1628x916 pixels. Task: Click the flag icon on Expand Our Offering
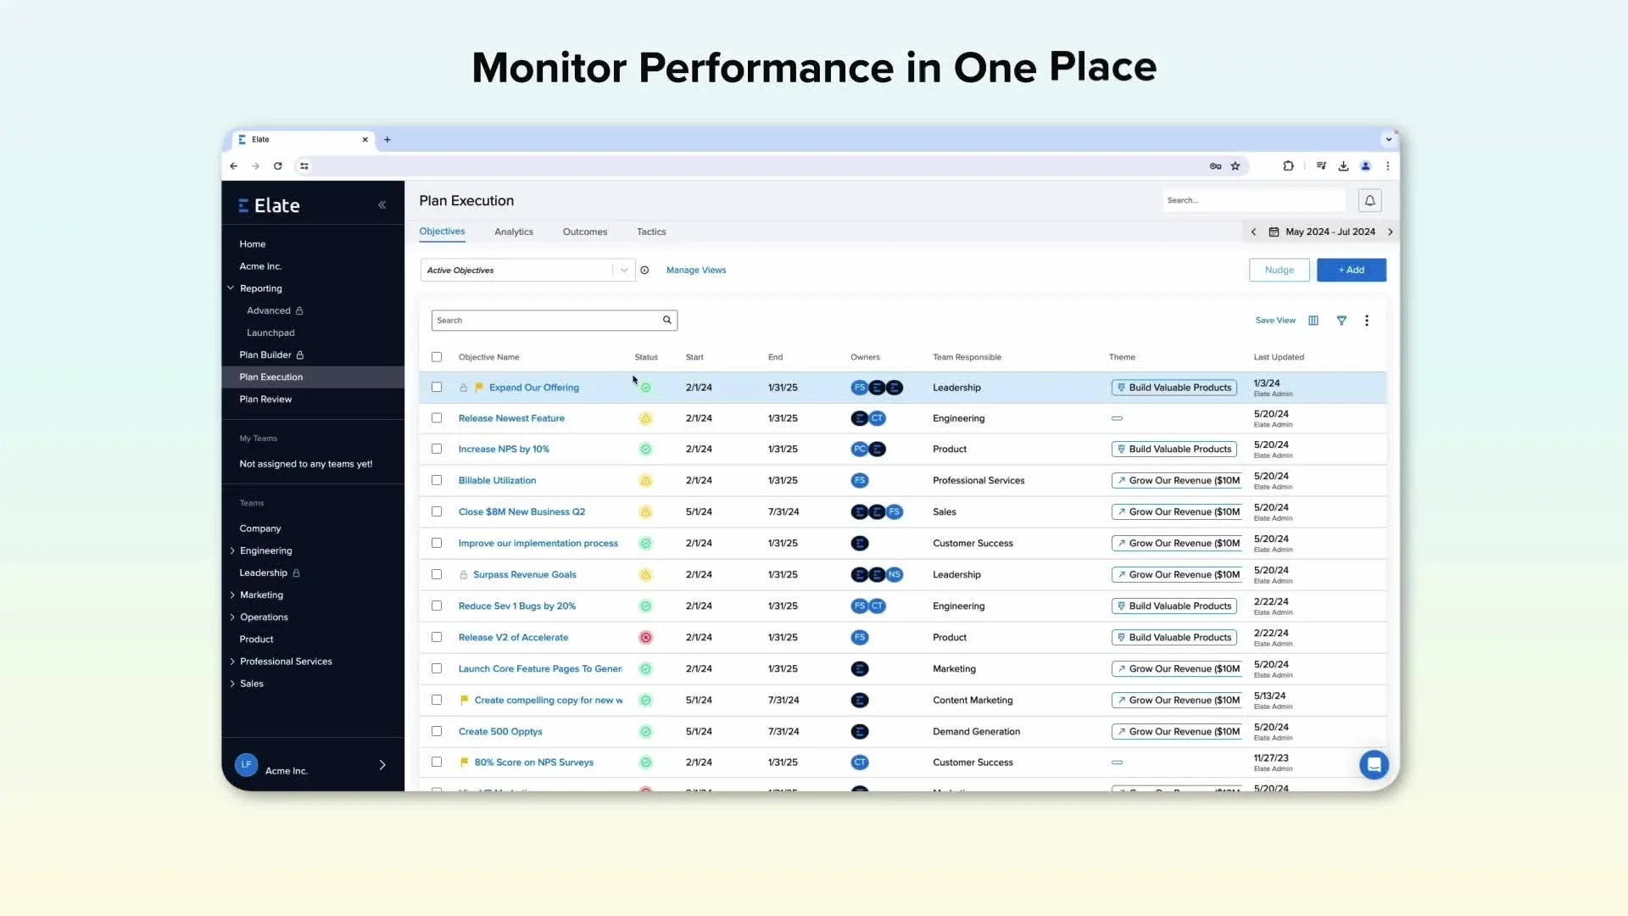pyautogui.click(x=479, y=388)
